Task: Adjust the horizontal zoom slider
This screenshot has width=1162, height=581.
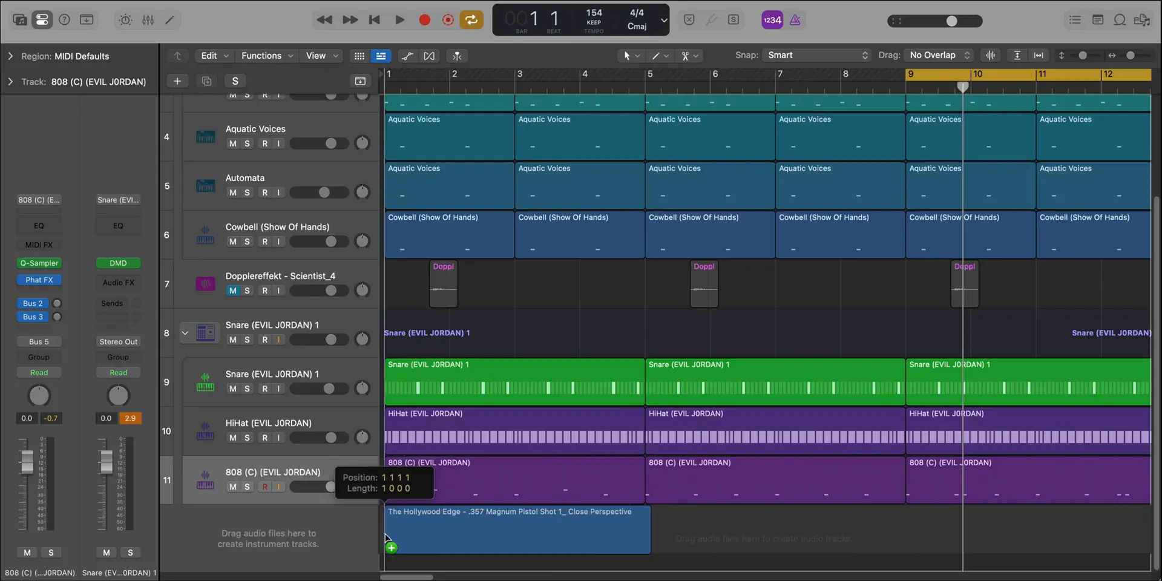Action: 1130,55
